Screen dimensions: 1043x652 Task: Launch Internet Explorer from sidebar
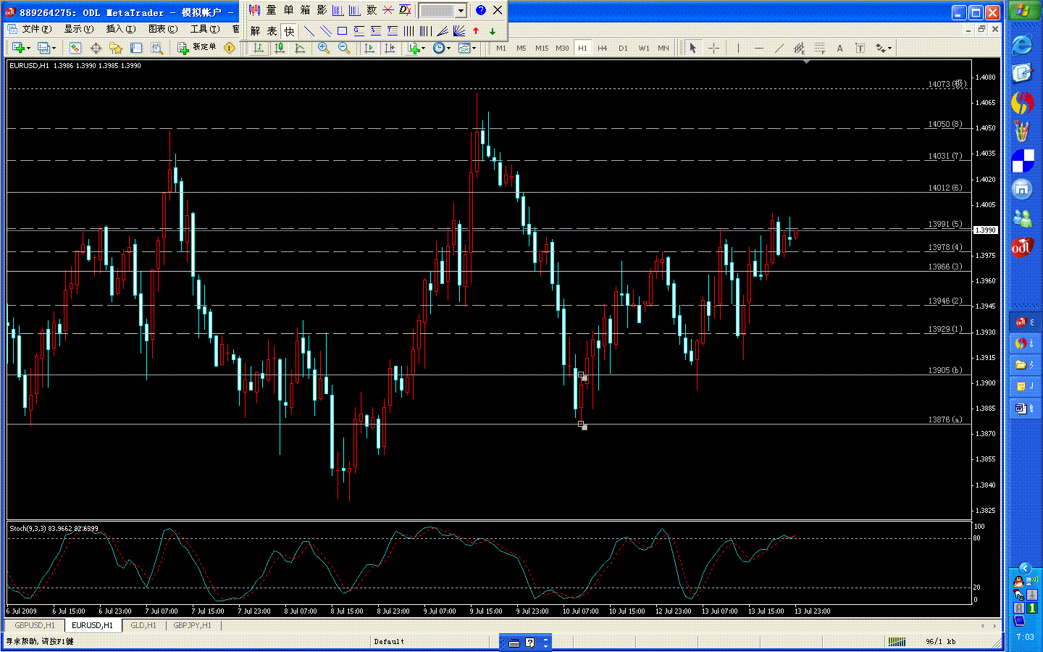1022,45
